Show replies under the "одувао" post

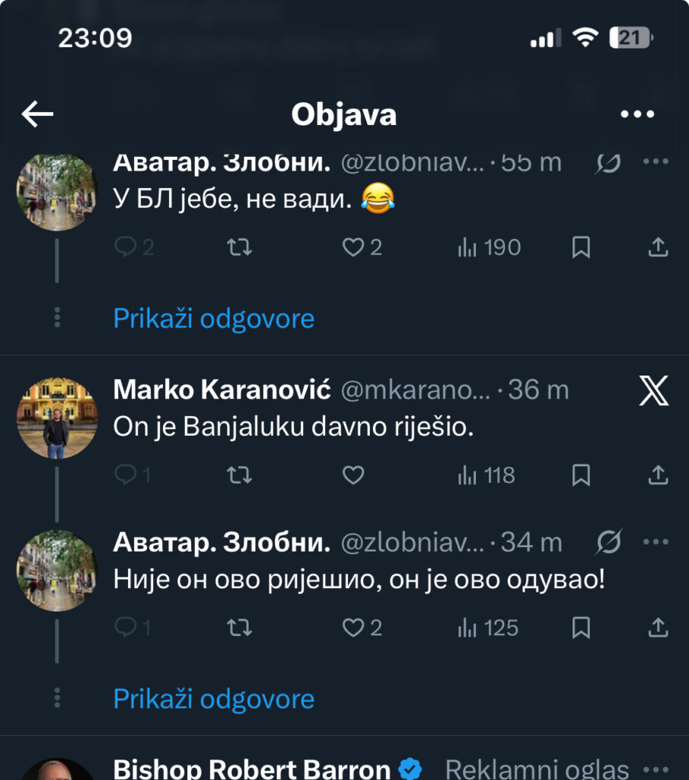point(213,698)
